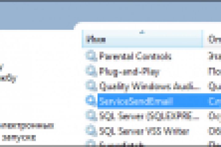
Task: Select the highlighted ServiceSendEmail service name
Action: point(136,101)
